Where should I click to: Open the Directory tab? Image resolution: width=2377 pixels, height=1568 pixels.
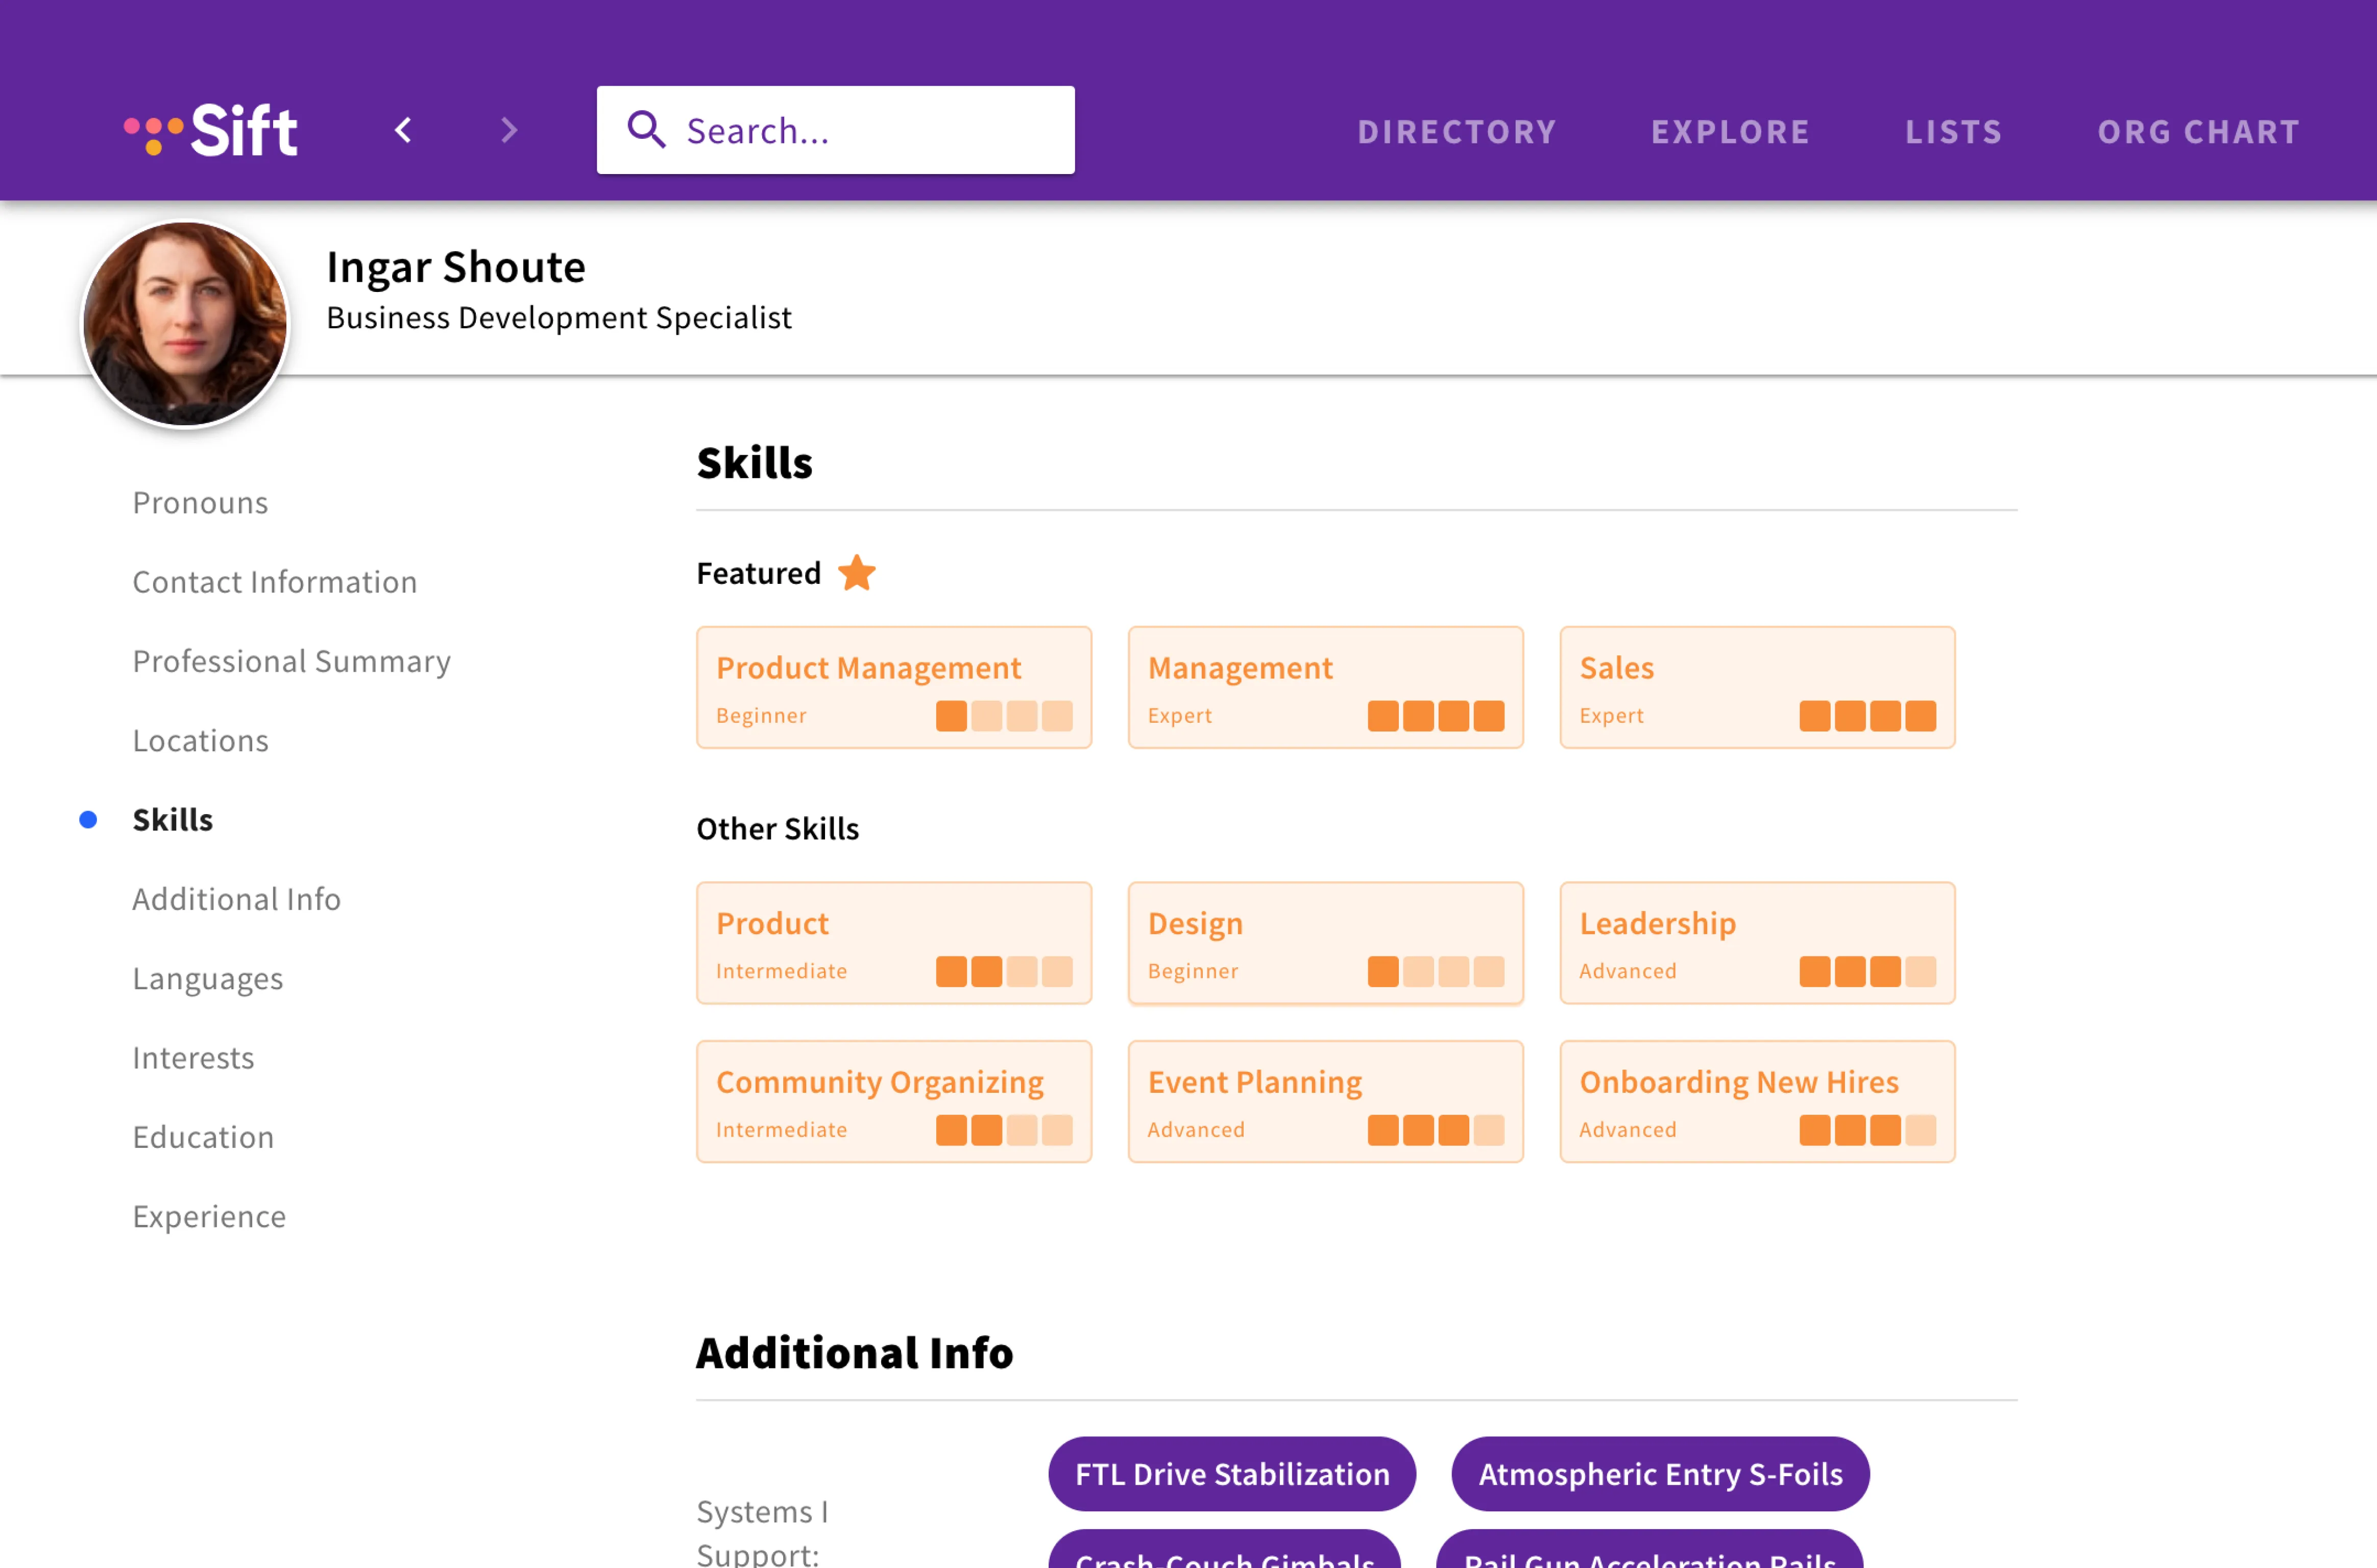point(1456,132)
